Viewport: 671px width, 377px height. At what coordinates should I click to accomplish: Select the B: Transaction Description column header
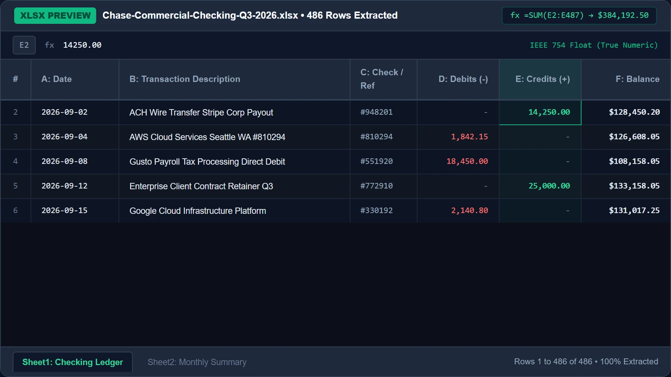click(x=234, y=79)
